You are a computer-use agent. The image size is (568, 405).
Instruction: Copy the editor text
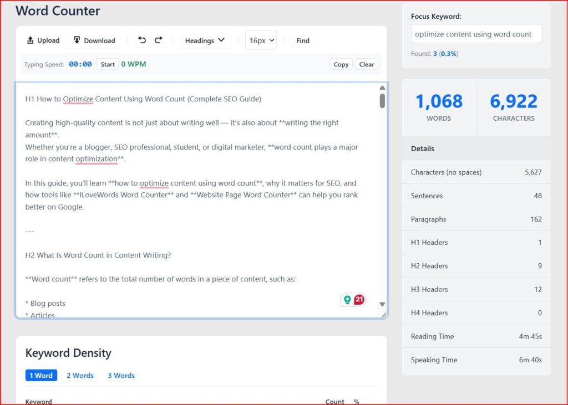(341, 64)
